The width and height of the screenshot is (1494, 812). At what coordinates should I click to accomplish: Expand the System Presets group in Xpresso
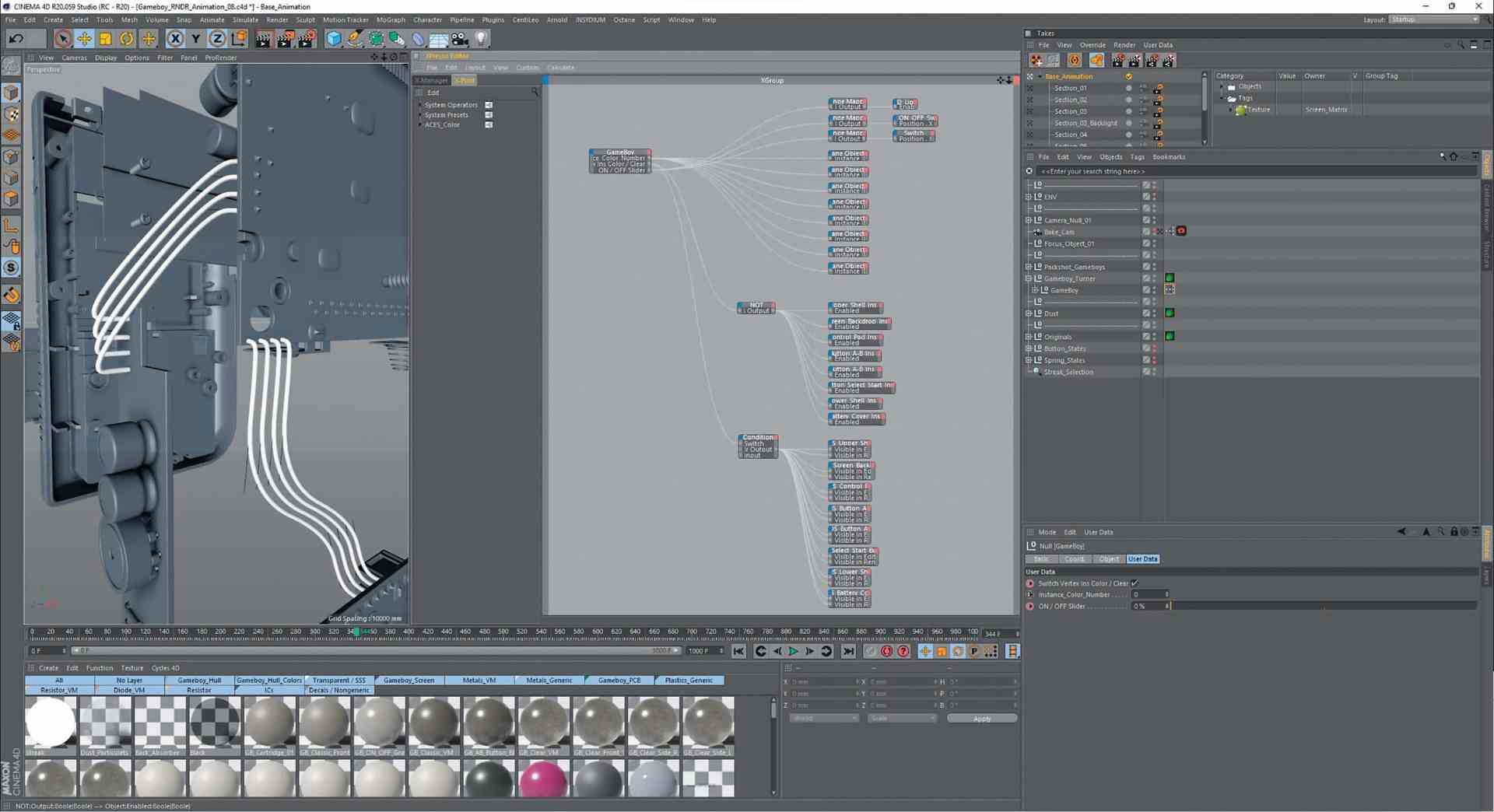pos(421,115)
